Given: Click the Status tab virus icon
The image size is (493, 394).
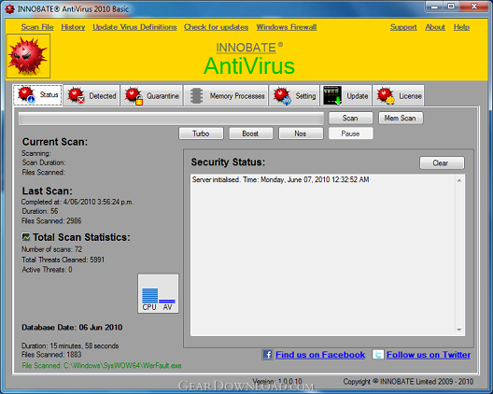Looking at the screenshot, I should click(26, 95).
